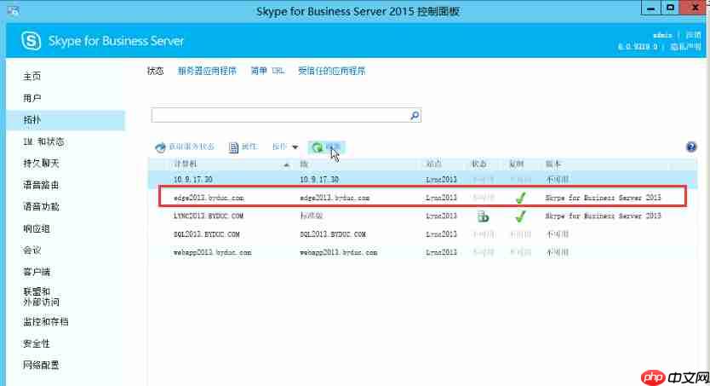Open 联盟和外部访问 in the sidebar
The width and height of the screenshot is (710, 386).
(41, 297)
